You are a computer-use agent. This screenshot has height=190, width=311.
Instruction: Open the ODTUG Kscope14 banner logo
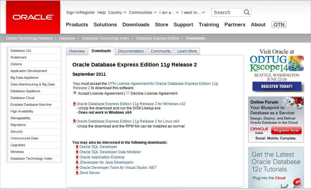tap(277, 63)
